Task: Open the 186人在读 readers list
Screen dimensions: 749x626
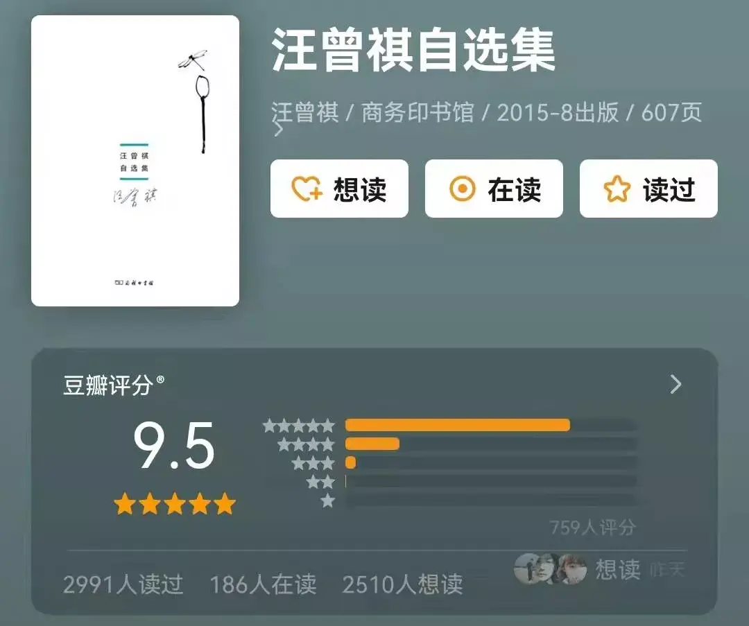Action: 264,584
